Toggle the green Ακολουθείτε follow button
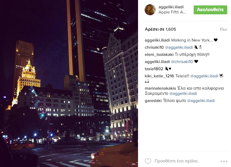 point(210,10)
